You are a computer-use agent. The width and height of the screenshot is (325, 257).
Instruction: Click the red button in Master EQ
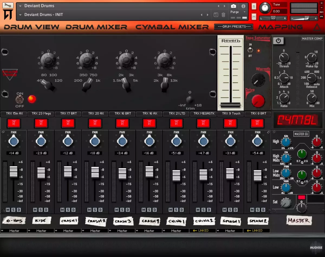tap(301, 197)
